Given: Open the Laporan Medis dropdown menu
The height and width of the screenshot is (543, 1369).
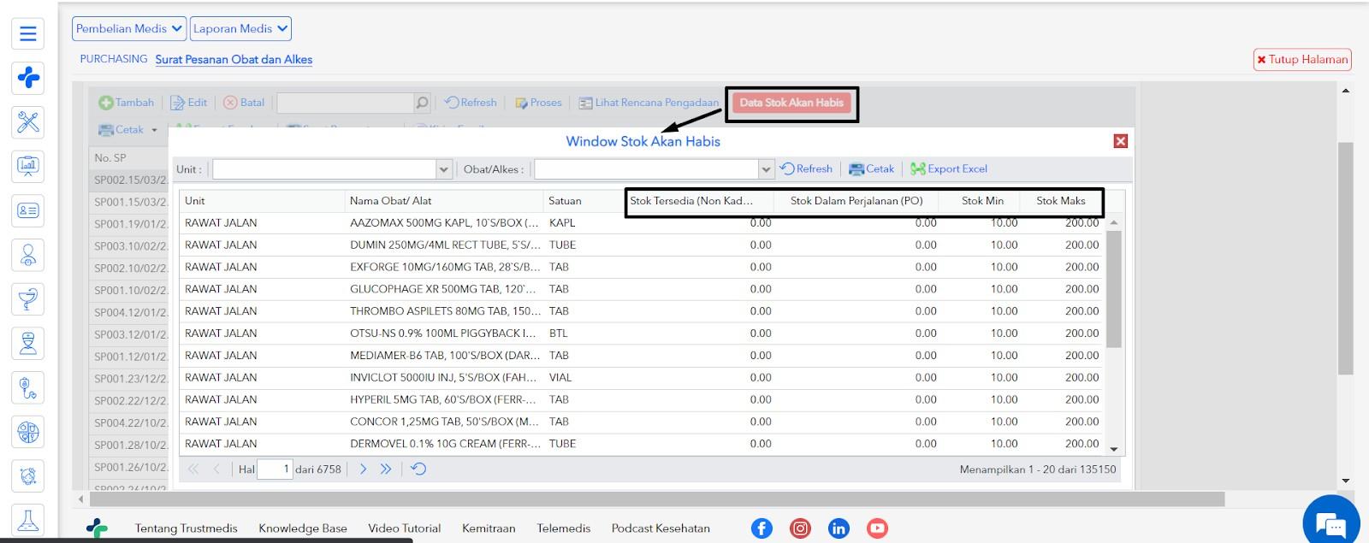Looking at the screenshot, I should click(240, 29).
